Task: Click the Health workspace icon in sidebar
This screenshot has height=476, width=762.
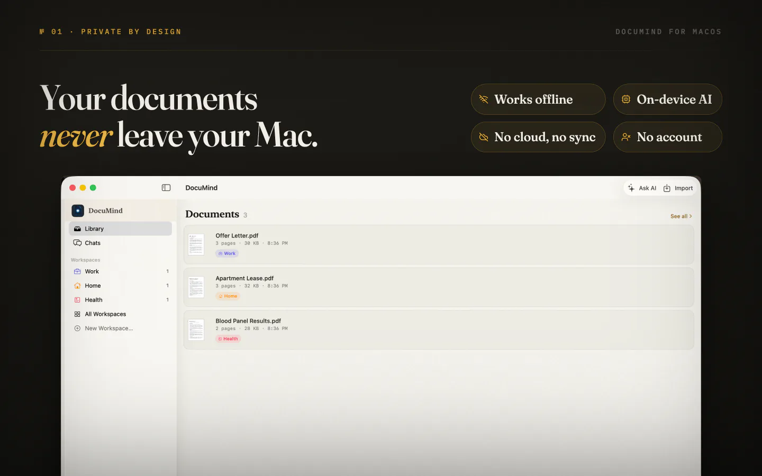Action: [x=77, y=300]
